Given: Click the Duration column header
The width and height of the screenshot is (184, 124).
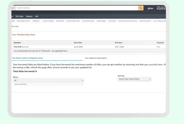Looking at the screenshot, I should pos(17,43).
